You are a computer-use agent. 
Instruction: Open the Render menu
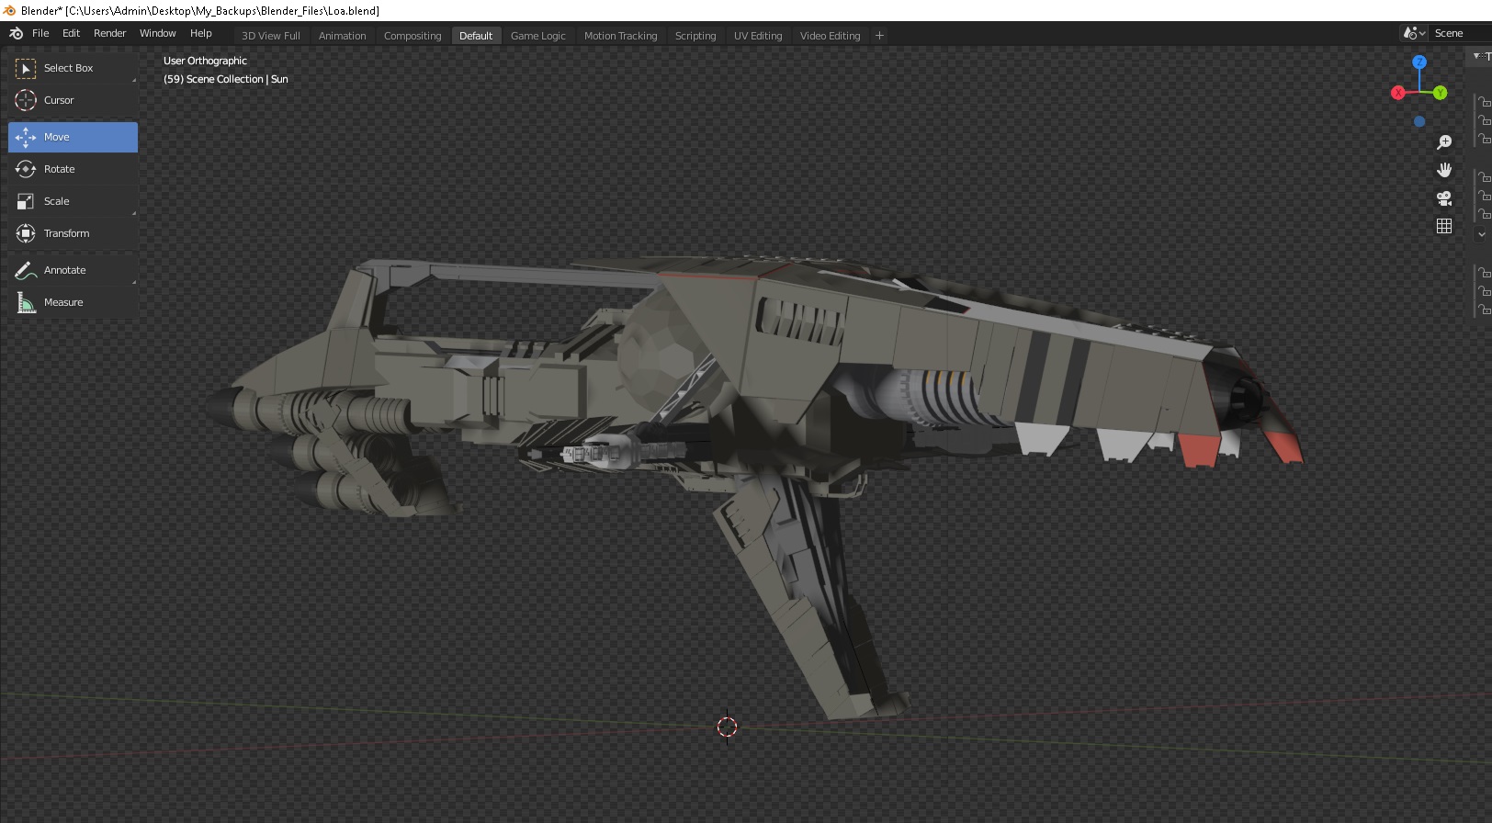[x=109, y=33]
